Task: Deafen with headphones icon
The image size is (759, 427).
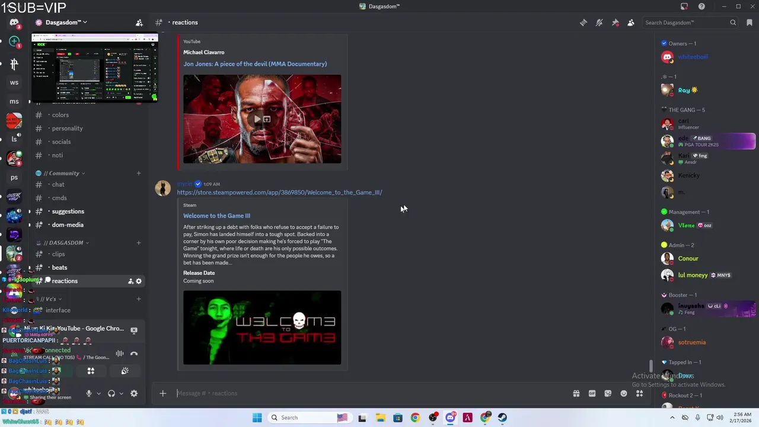Action: 111,393
